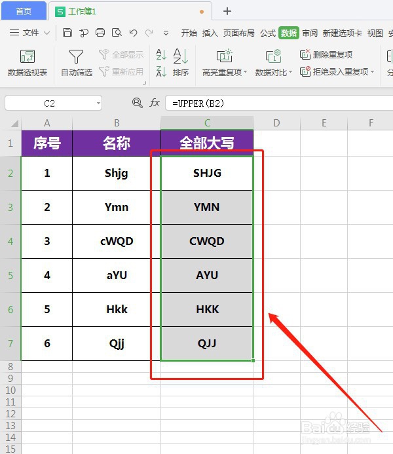
Task: Switch to the 审阅 ribbon tab
Action: click(x=310, y=33)
